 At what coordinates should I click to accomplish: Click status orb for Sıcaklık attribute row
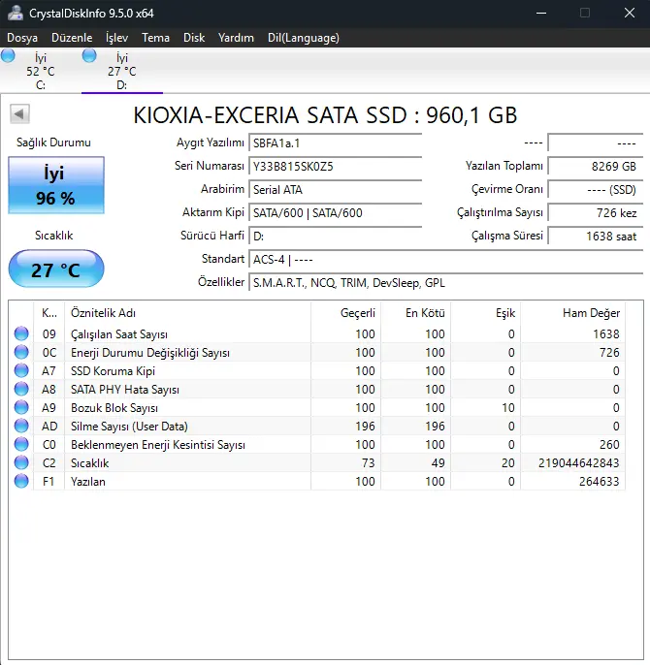coord(21,462)
